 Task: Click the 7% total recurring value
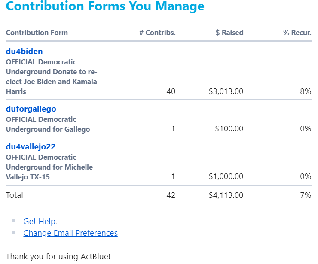tap(306, 195)
